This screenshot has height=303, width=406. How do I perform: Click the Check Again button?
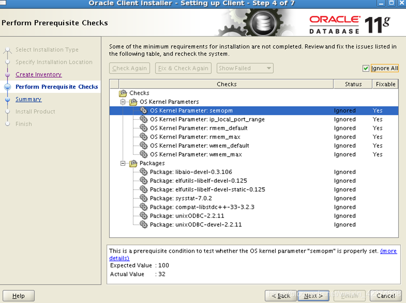click(x=129, y=68)
